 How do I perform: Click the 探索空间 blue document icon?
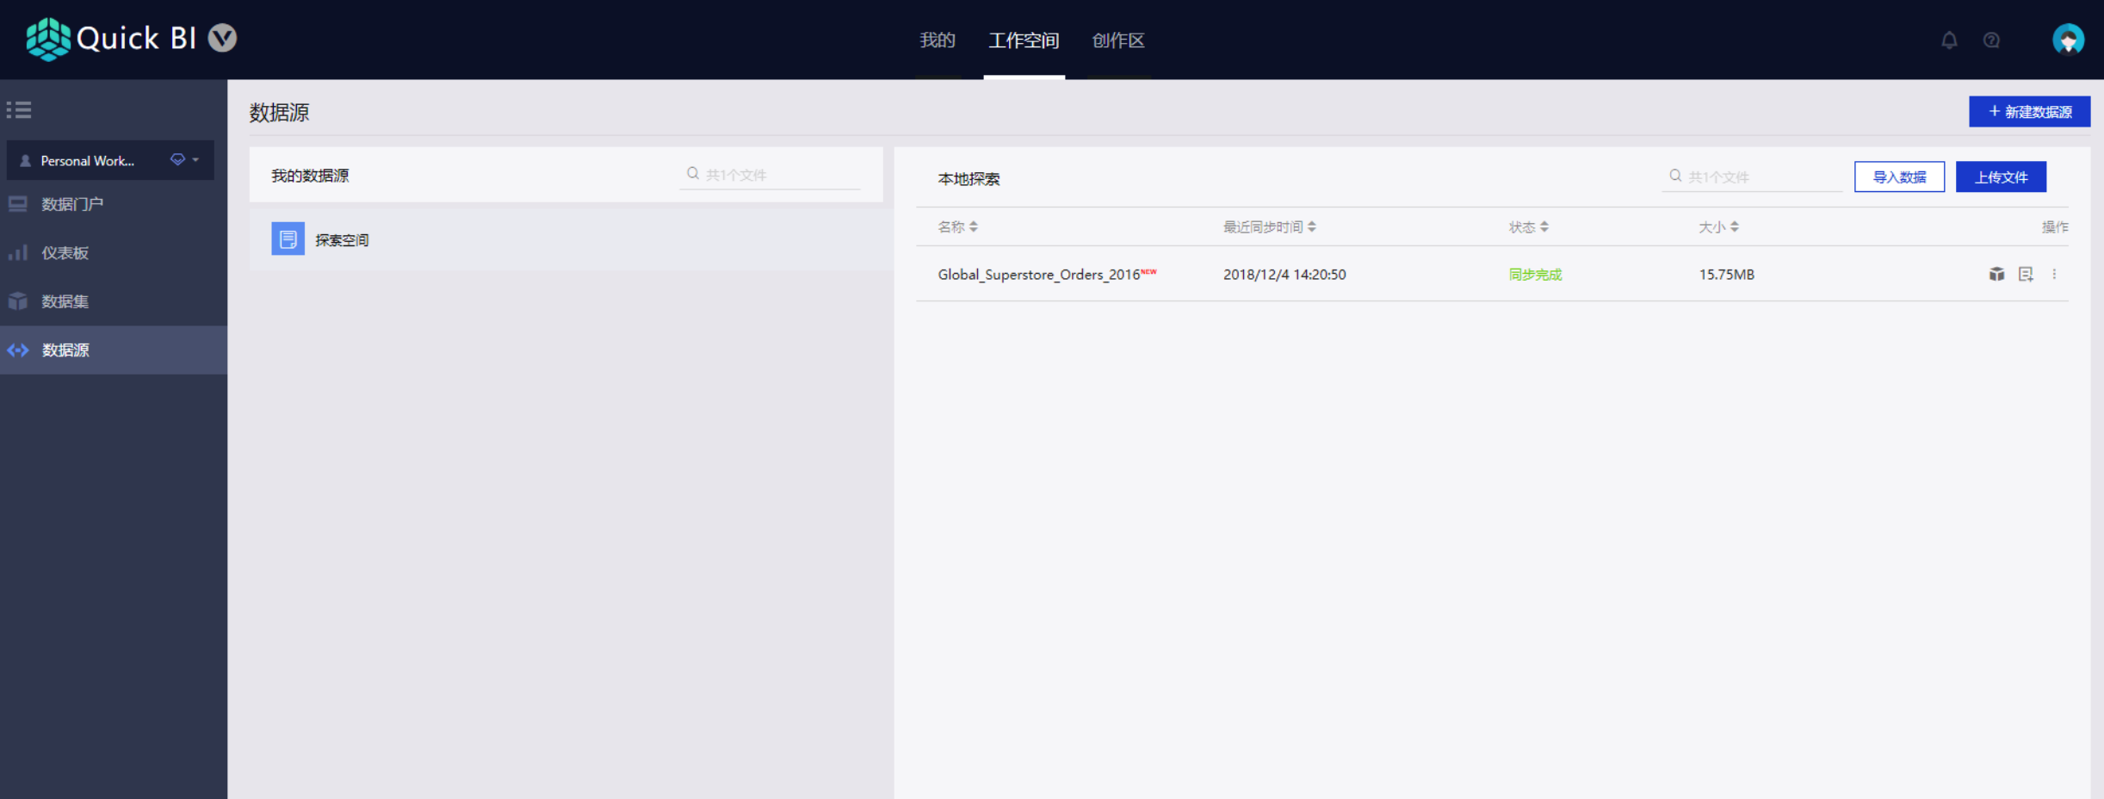288,238
